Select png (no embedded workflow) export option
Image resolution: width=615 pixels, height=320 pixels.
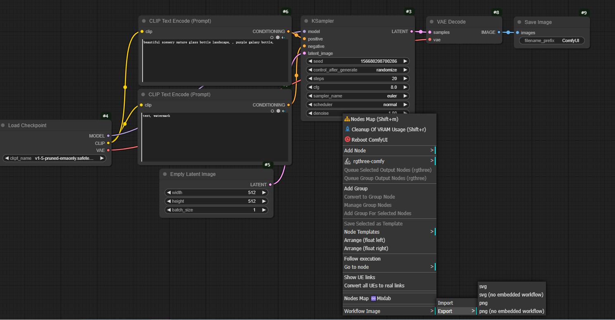(511, 311)
